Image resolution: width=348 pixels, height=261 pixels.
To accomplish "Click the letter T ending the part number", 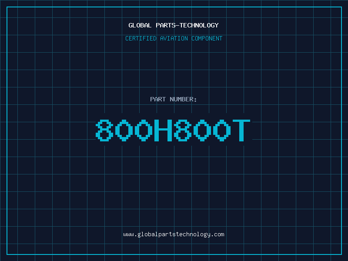I will coord(241,130).
